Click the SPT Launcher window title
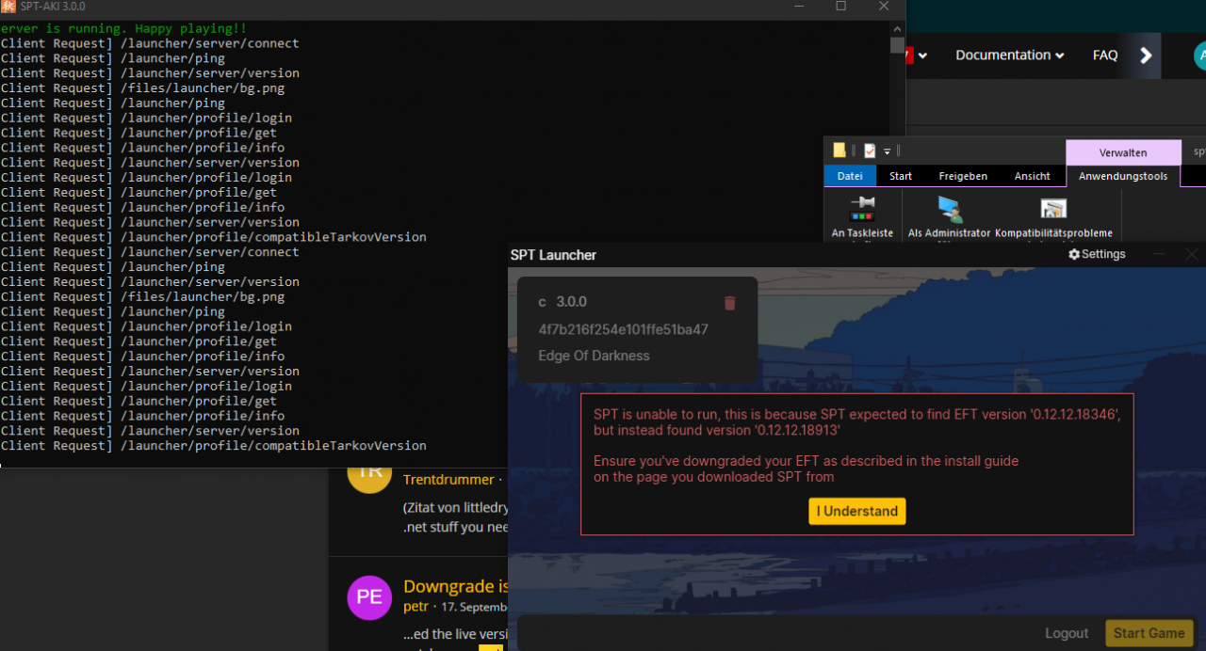The image size is (1206, 651). (x=553, y=255)
